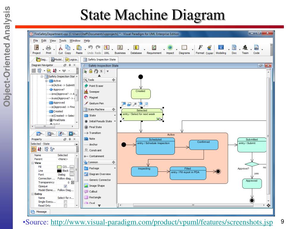The image size is (305, 229).
Task: Toggle the Read Only checkbox
Action: tap(65, 206)
